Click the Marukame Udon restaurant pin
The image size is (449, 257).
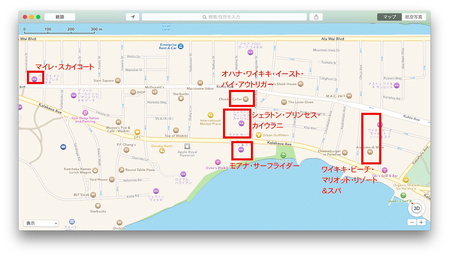click(x=200, y=83)
